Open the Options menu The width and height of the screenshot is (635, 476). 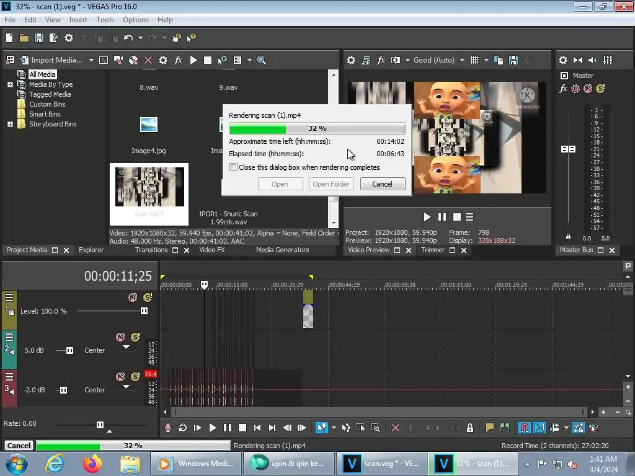click(136, 19)
